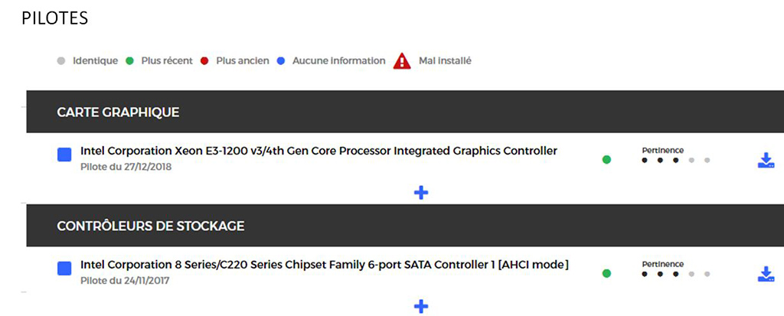This screenshot has width=784, height=316.
Task: Check the blue box beside Intel Xeon graphics
Action: click(64, 155)
